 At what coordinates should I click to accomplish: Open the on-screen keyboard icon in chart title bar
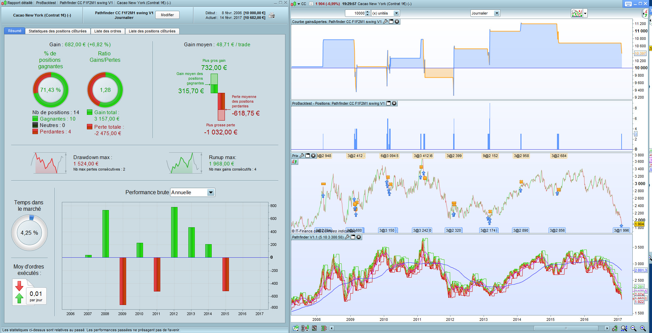click(628, 4)
